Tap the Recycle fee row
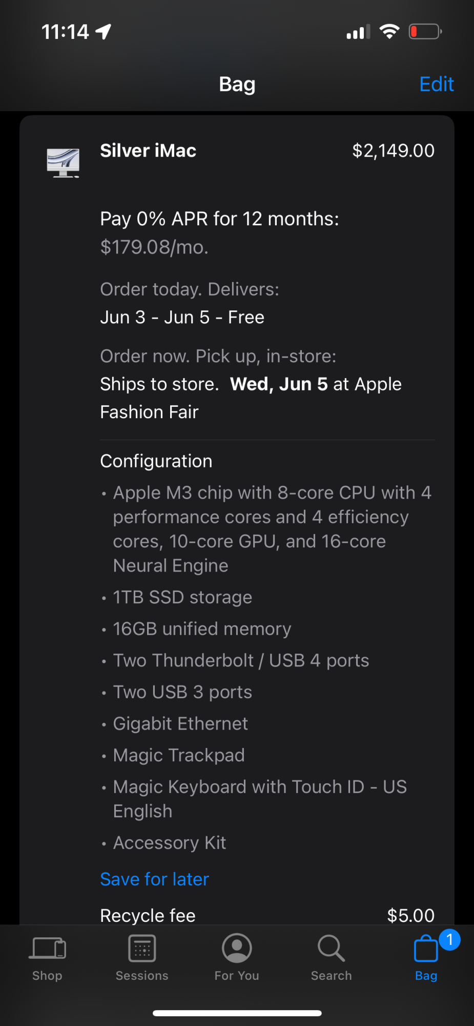The image size is (474, 1026). [x=266, y=915]
